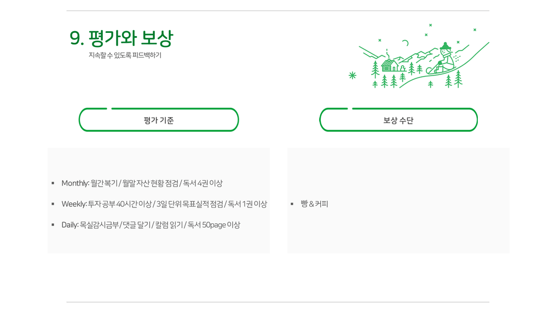Click the green sledding person illustration
Screen dimensions: 555x312
[x=441, y=59]
